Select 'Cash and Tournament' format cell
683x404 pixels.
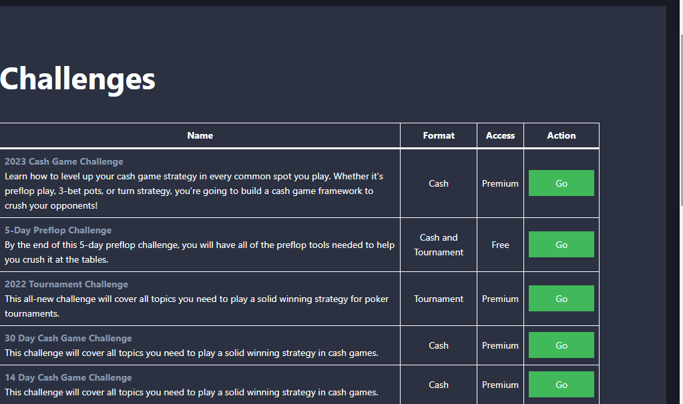(x=439, y=245)
